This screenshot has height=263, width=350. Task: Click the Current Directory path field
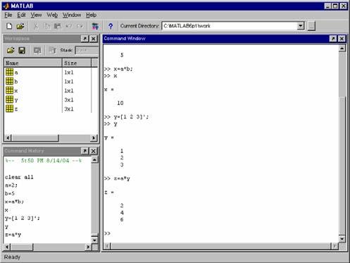pos(230,26)
